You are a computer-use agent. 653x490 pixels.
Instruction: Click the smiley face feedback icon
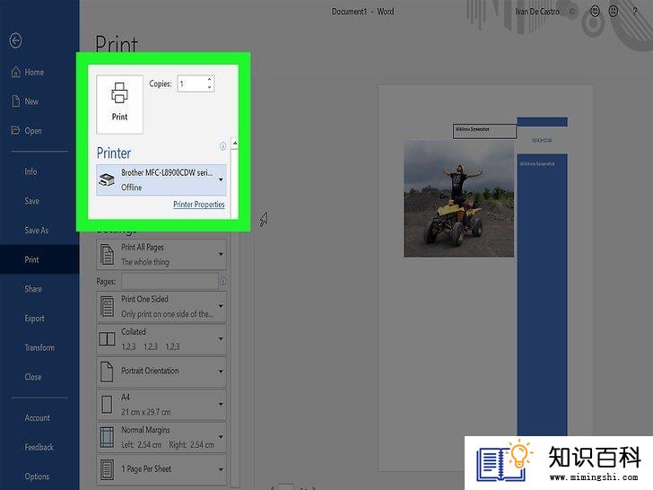595,12
